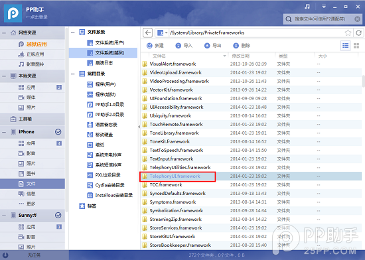The width and height of the screenshot is (365, 260).
Task: Open 系统短信铃声 directory
Action: click(104, 165)
